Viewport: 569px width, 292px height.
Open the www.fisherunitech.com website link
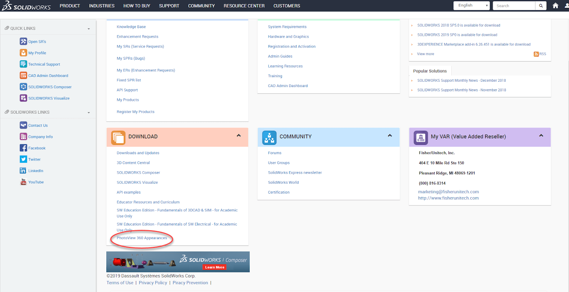[448, 198]
